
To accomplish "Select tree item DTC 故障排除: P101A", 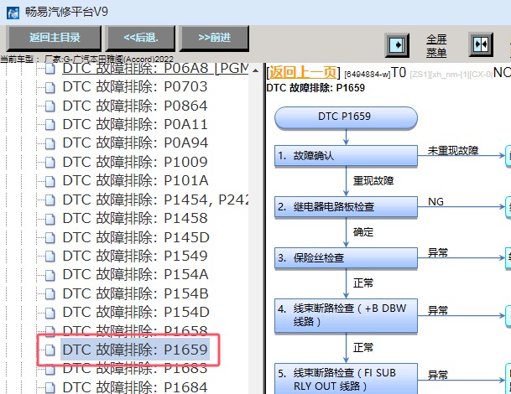I will [x=135, y=181].
